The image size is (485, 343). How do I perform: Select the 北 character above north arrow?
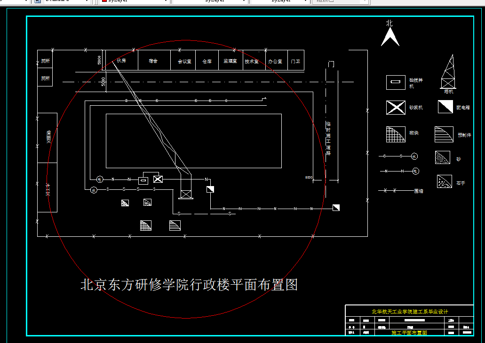[390, 23]
